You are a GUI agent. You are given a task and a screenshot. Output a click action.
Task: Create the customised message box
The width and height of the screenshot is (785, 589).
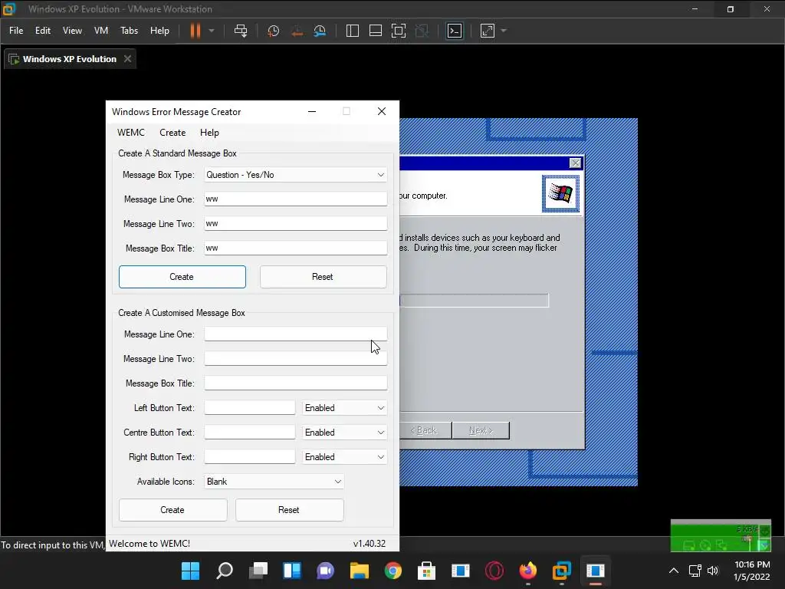click(172, 510)
